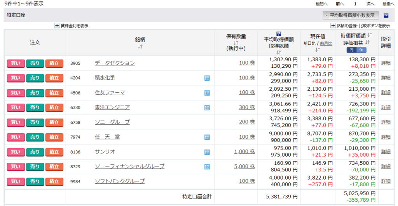Go to 次へ page link

370,4
